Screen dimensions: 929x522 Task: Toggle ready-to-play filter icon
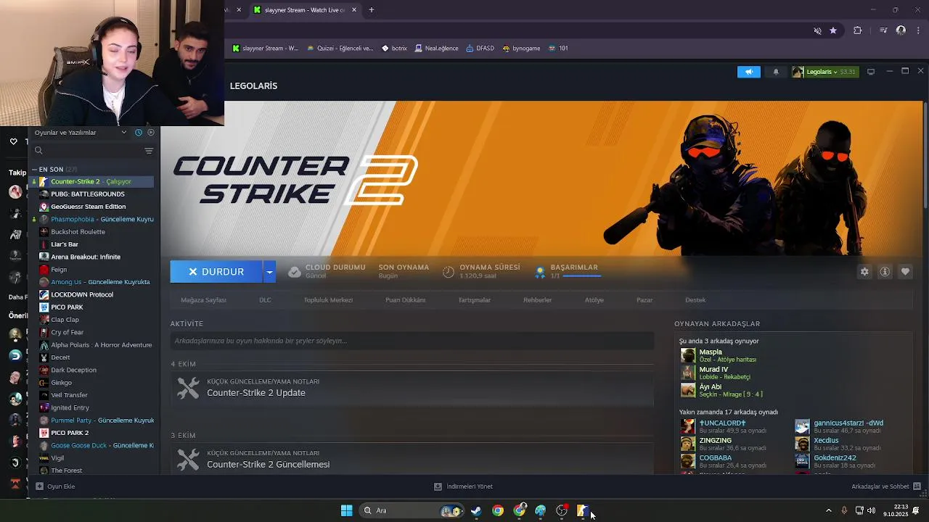click(x=151, y=133)
